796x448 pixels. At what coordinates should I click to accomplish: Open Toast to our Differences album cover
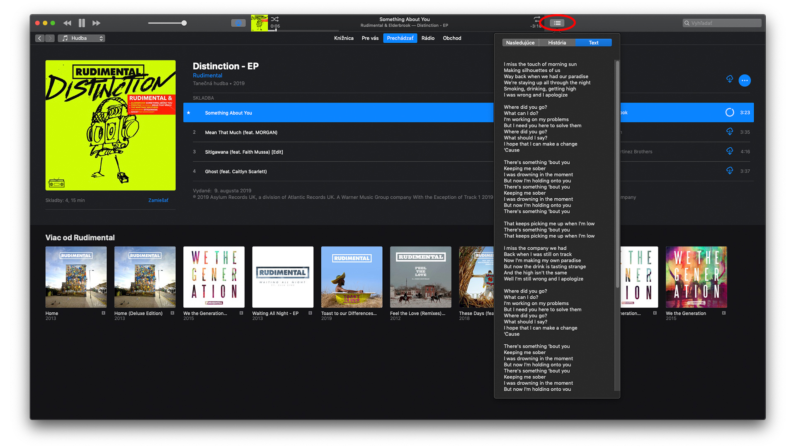coord(352,277)
